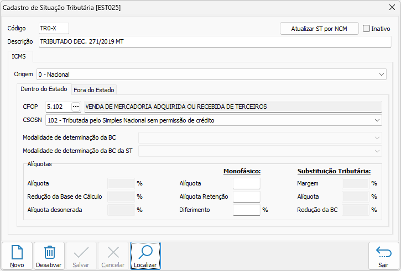The width and height of the screenshot is (401, 271).
Task: Click the Atualizar ST por NCM button
Action: (319, 28)
